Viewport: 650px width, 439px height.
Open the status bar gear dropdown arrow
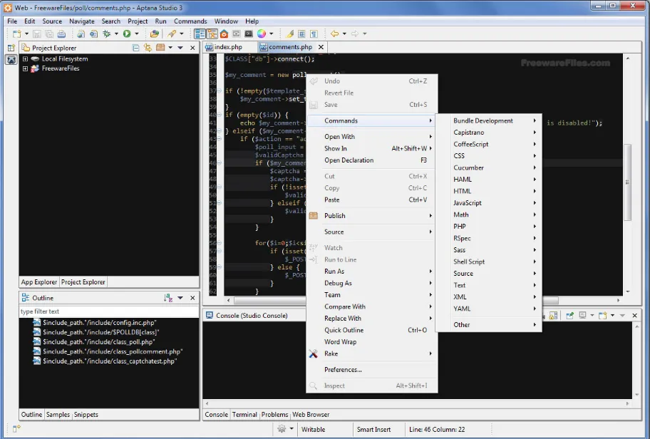292,429
